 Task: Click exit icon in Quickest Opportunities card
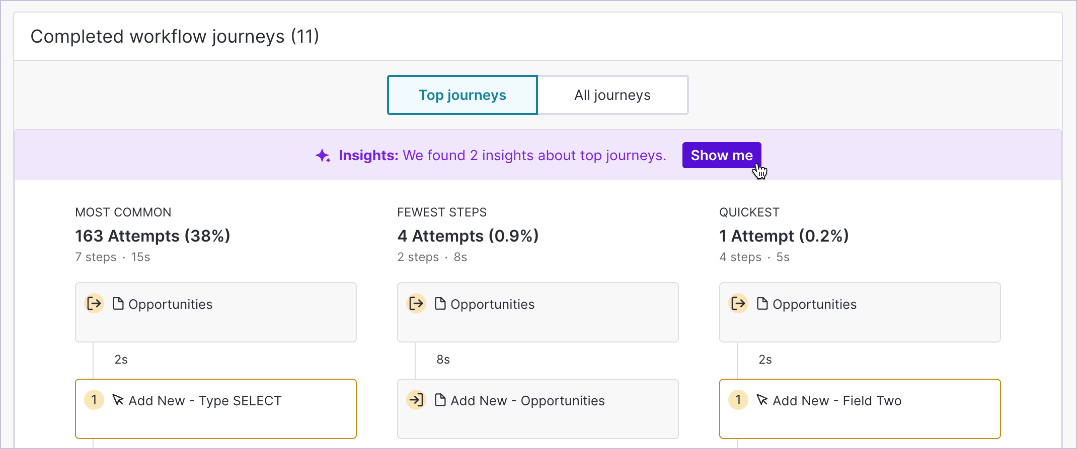coord(738,303)
